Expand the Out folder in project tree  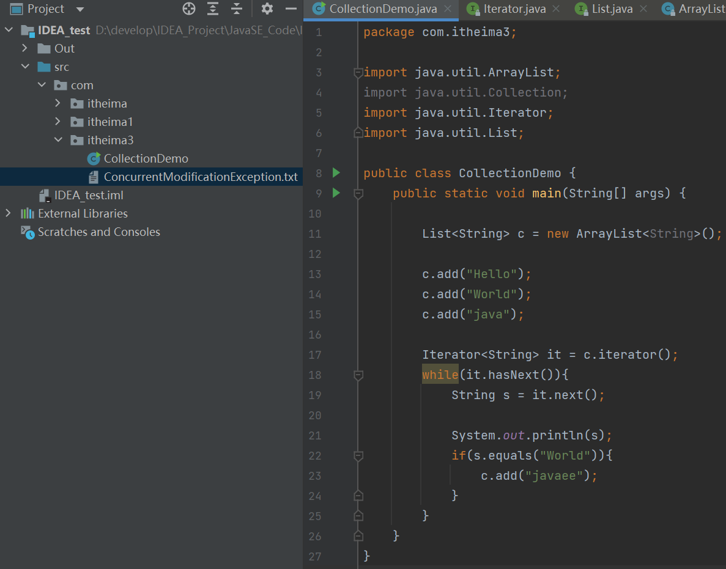(25, 48)
